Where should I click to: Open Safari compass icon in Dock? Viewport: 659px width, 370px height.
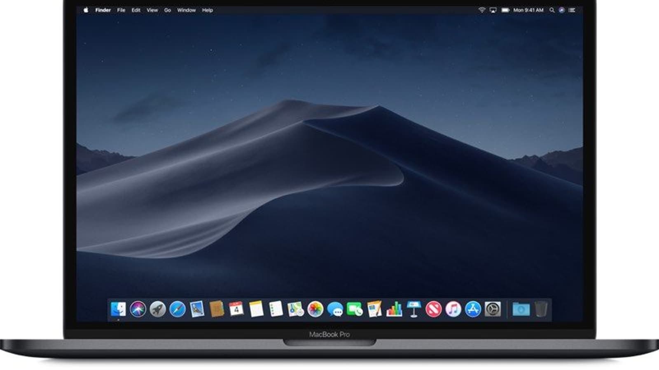178,309
